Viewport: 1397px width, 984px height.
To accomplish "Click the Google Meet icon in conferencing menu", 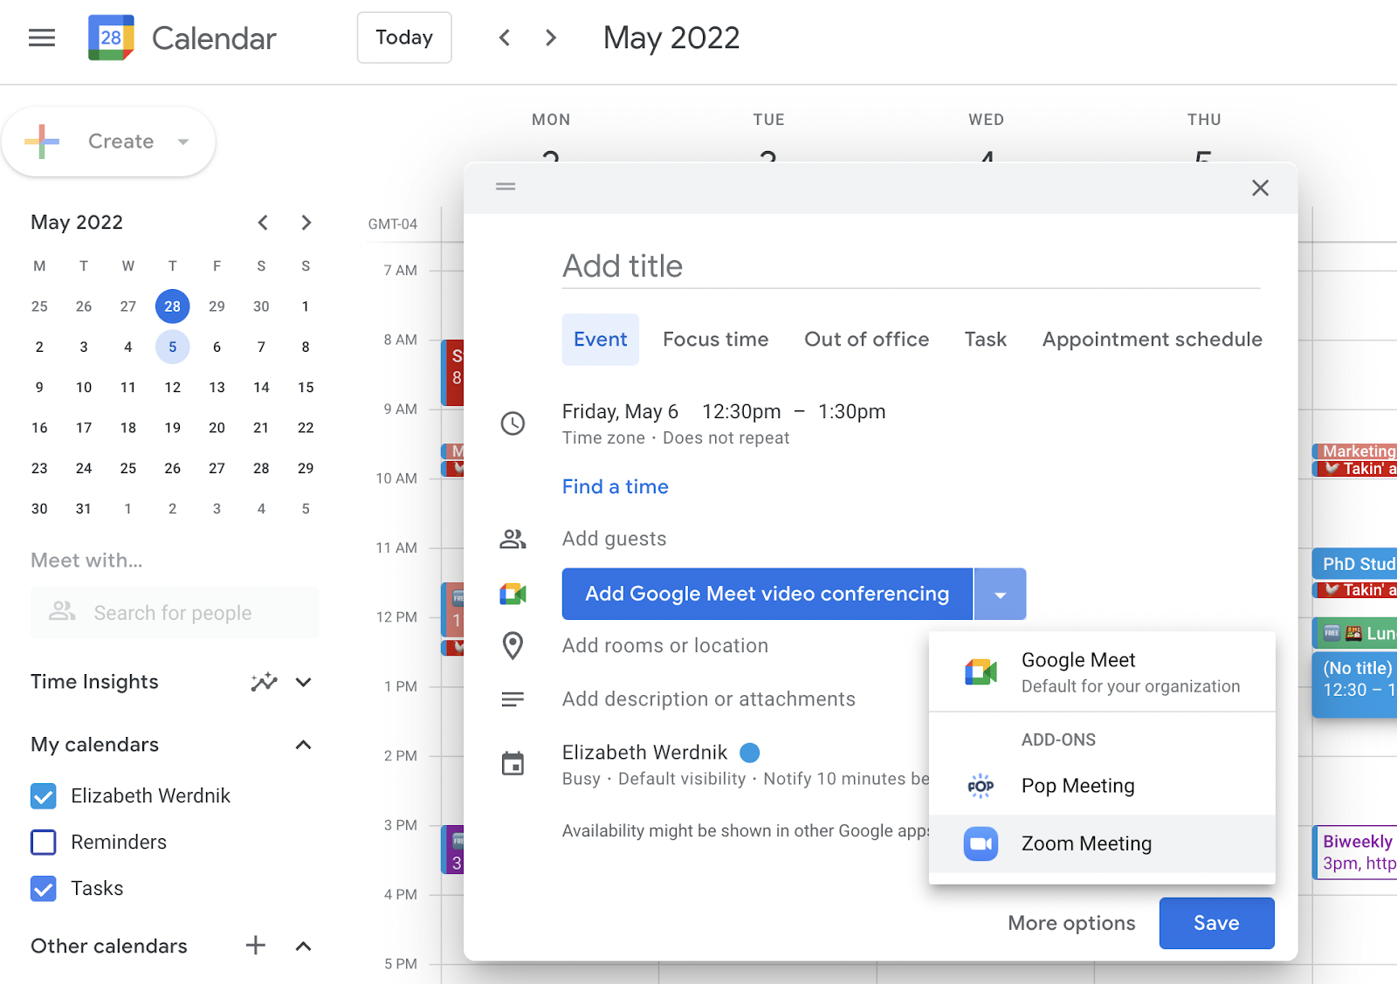I will click(x=981, y=671).
